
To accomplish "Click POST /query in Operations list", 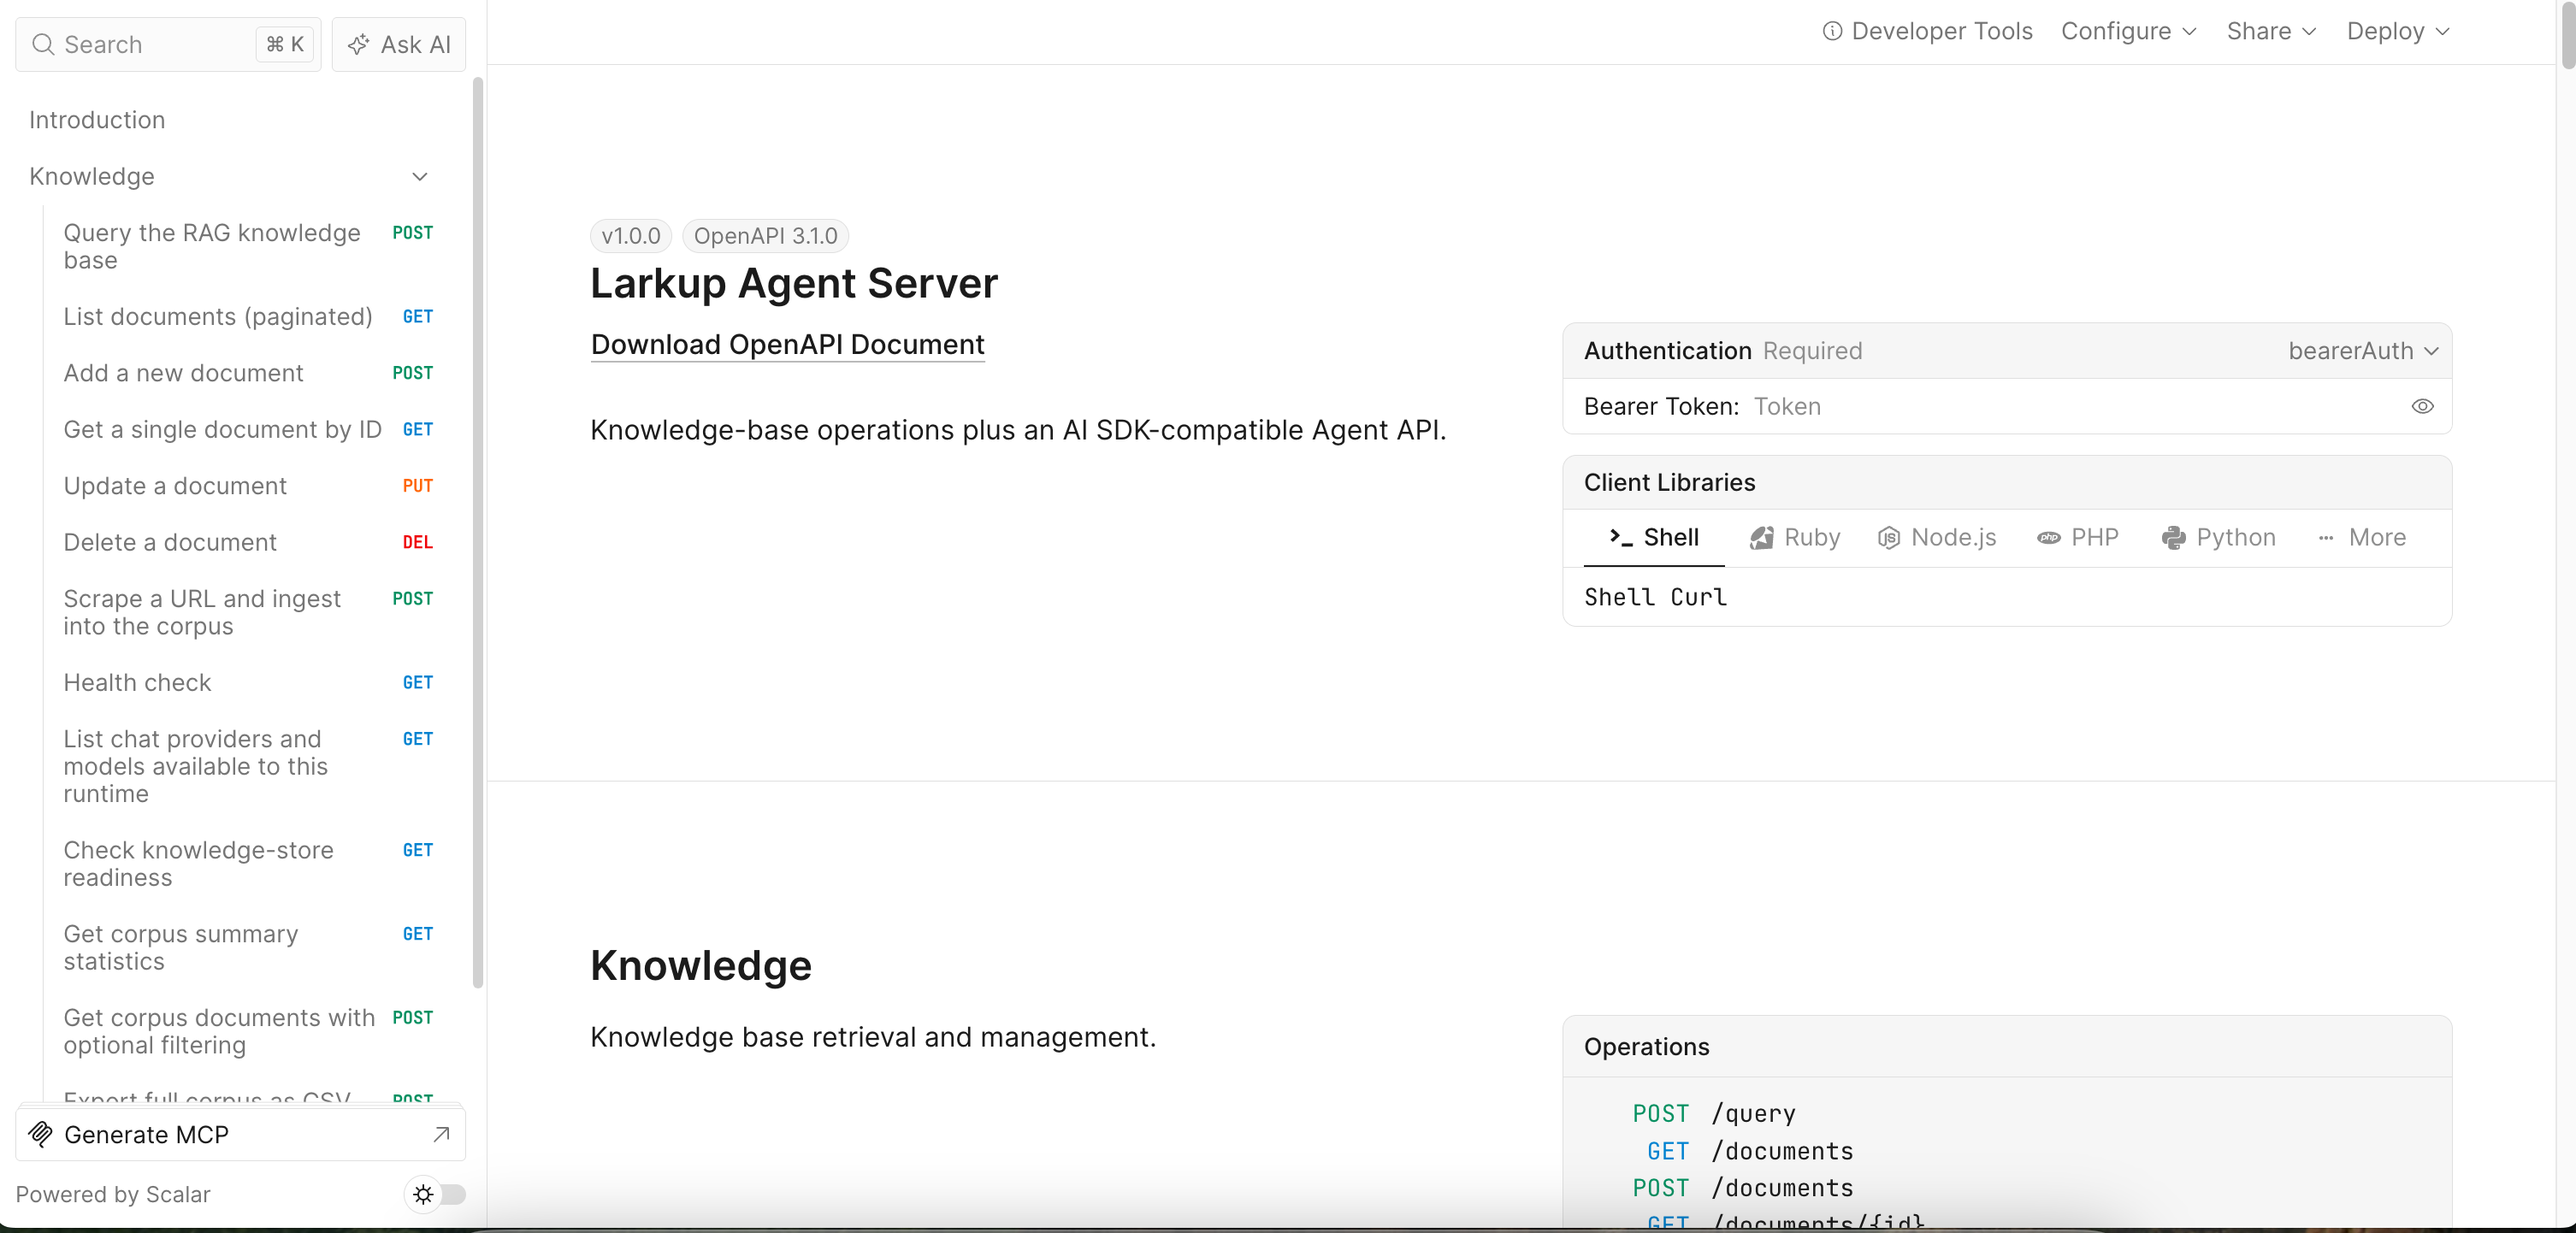I will 1714,1113.
